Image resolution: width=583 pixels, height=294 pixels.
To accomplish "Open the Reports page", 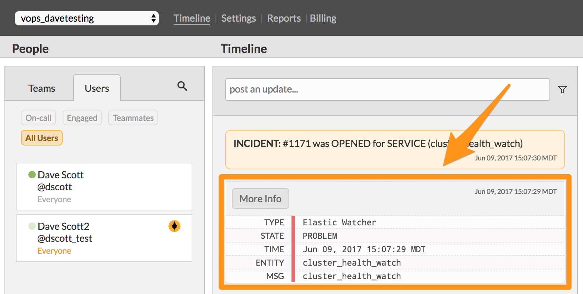I will (284, 18).
